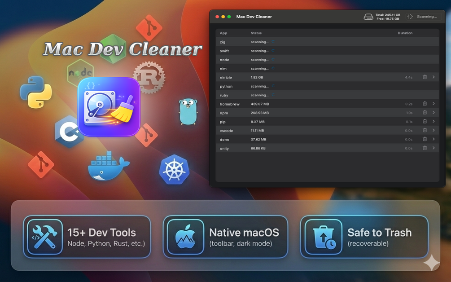The width and height of the screenshot is (451, 282).
Task: Click the large Mac Dev Cleaner headline
Action: (123, 49)
